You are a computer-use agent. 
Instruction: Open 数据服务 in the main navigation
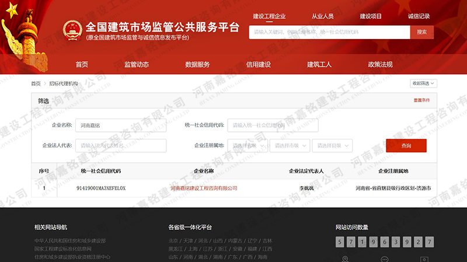click(x=197, y=64)
